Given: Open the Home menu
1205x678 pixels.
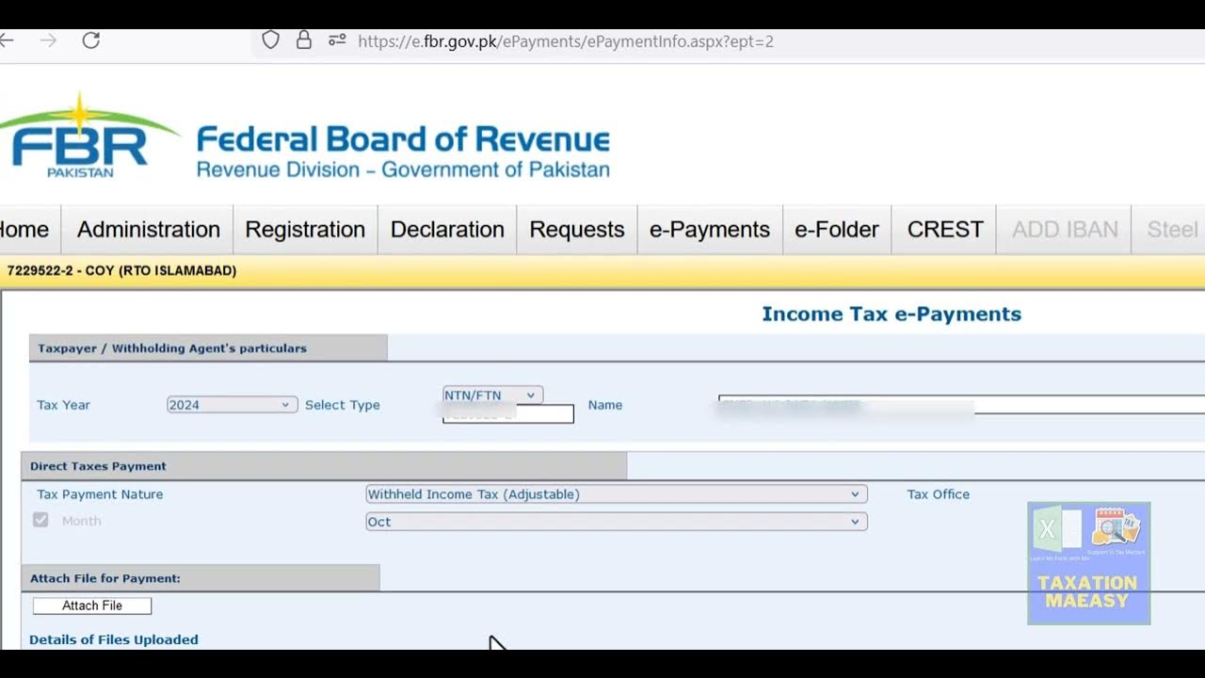Looking at the screenshot, I should point(29,230).
